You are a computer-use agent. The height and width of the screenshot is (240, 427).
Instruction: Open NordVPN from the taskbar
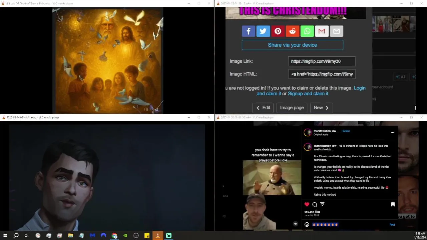(103, 236)
